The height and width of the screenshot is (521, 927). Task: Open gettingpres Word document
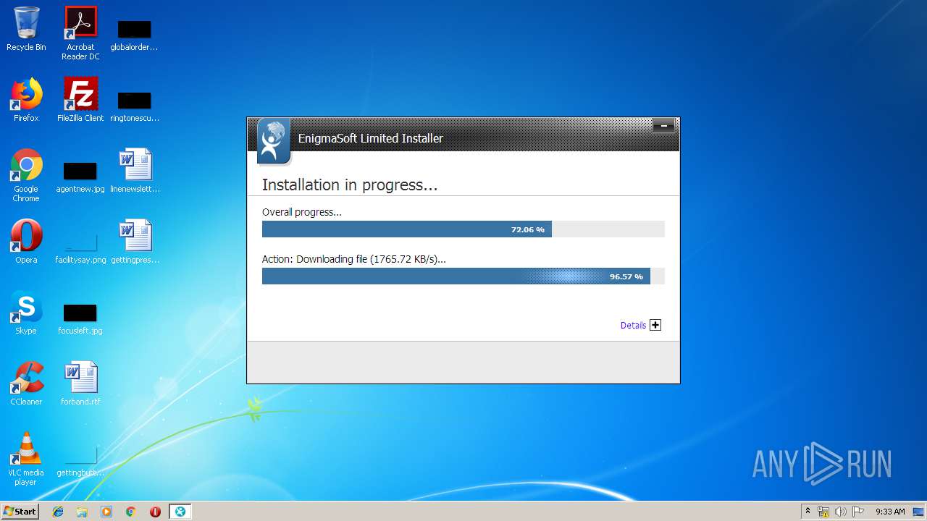135,242
